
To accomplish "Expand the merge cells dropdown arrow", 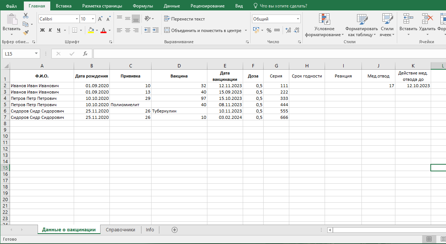I will [246, 31].
